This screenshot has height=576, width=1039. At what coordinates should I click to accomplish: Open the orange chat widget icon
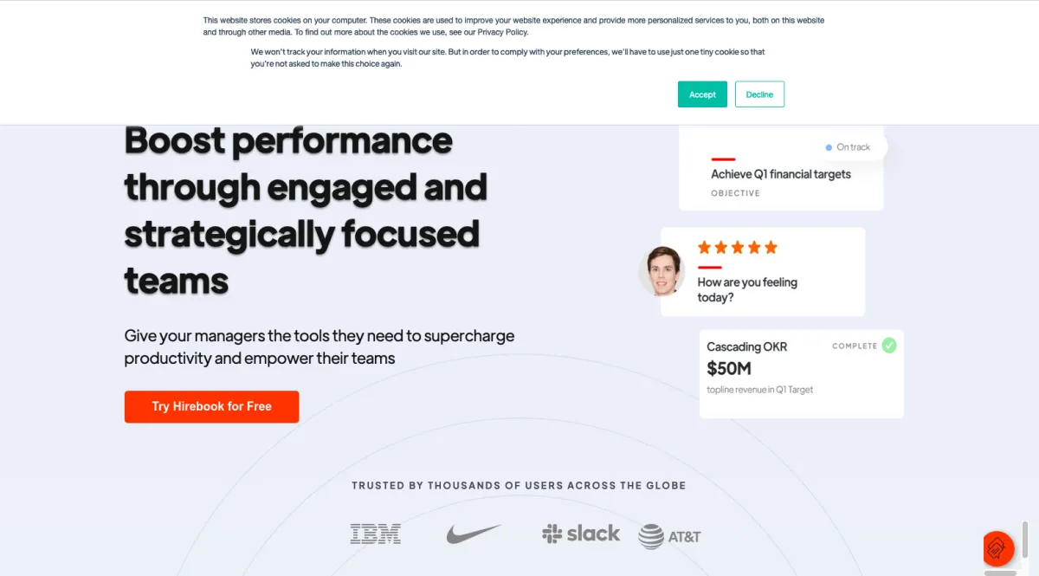(998, 548)
